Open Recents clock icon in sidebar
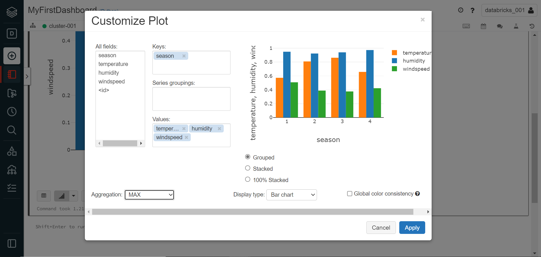 (x=12, y=112)
